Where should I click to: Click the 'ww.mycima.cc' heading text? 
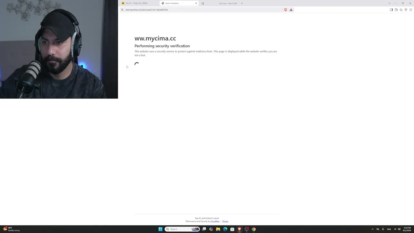(155, 39)
